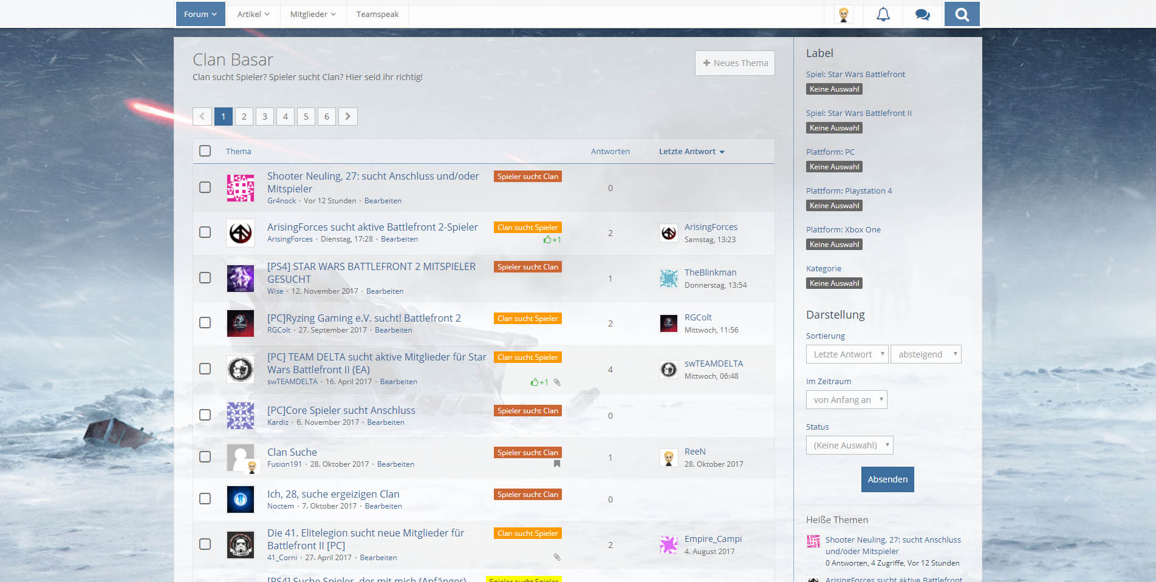Check the [PS4] STAR WARS BATTLEFRONT 2 thread checkbox
Viewport: 1156px width, 582px height.
tap(205, 278)
